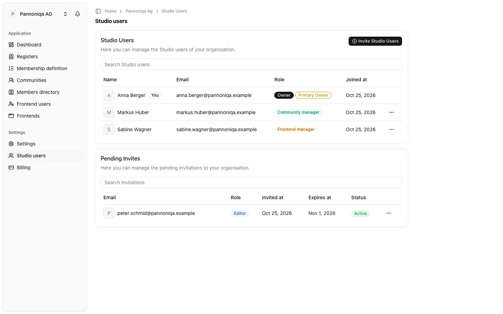Click the Pannoniqa Ag breadcrumb
This screenshot has width=503, height=314.
click(139, 11)
